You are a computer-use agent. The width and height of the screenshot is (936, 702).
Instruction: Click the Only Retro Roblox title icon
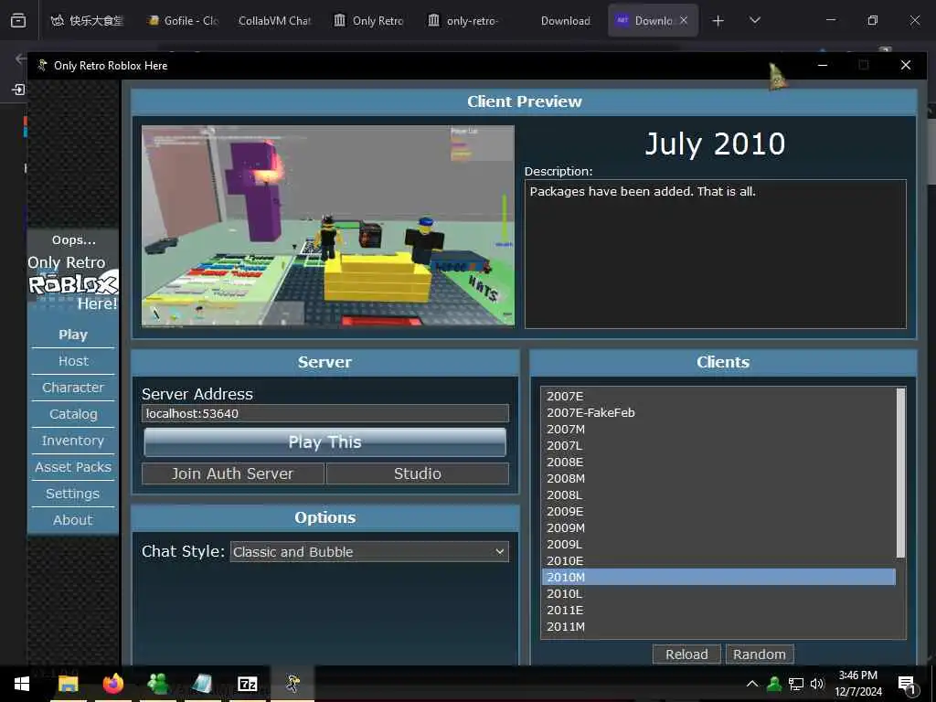point(42,65)
